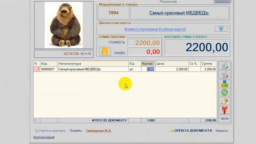Click the scroll document icon

coord(225,101)
